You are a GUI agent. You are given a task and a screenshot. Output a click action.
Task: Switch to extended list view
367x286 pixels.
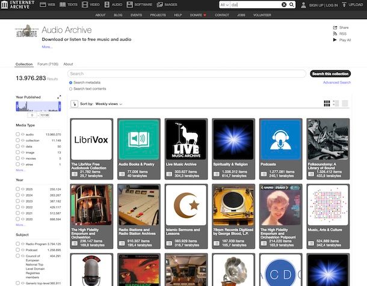(336, 103)
